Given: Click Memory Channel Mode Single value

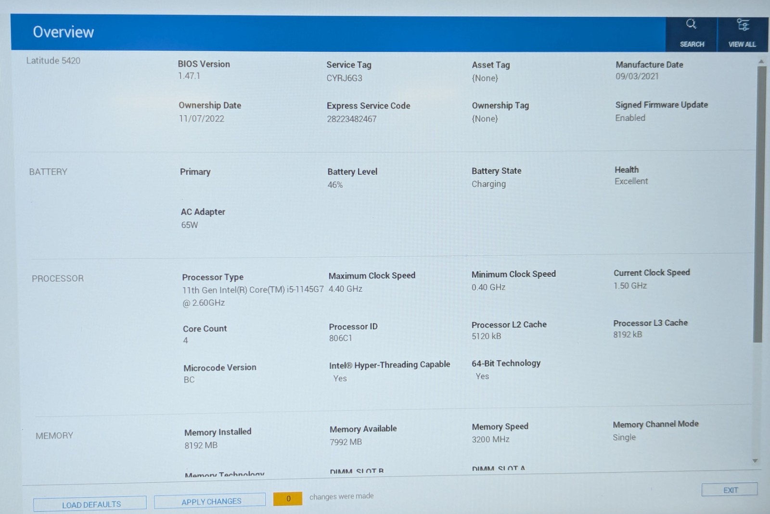Looking at the screenshot, I should coord(624,437).
